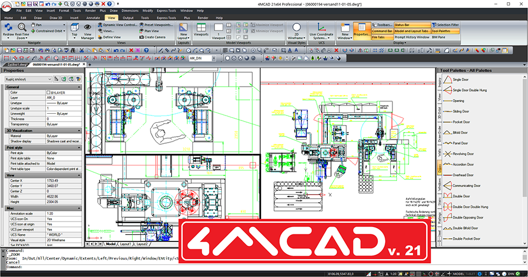Open the Views dialog
The height and width of the screenshot is (277, 528).
pyautogui.click(x=106, y=31)
